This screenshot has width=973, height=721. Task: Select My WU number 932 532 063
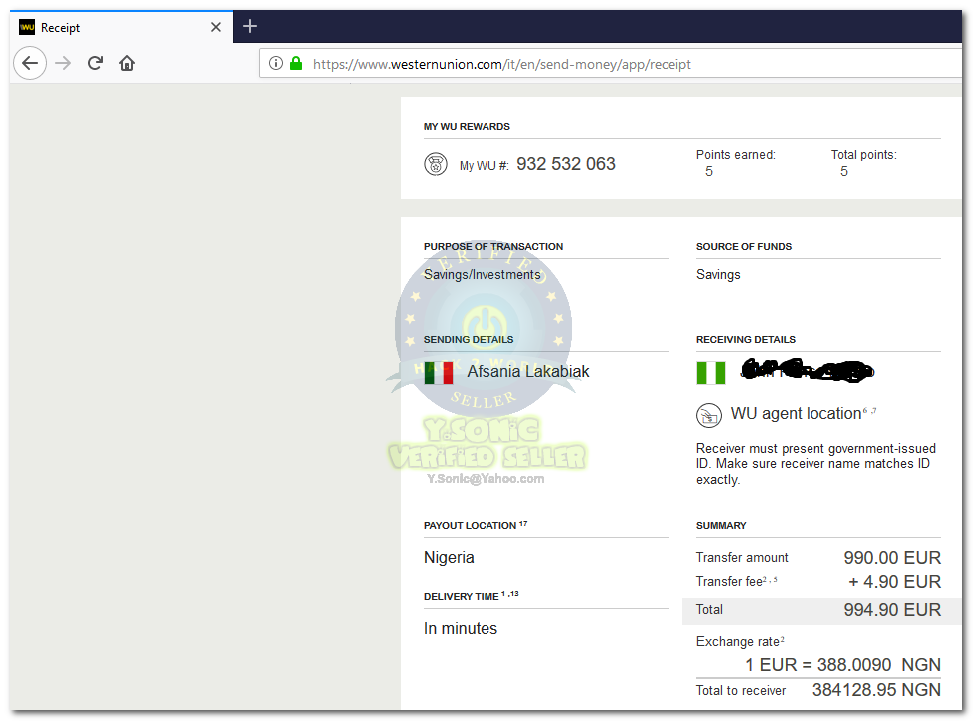click(x=566, y=164)
